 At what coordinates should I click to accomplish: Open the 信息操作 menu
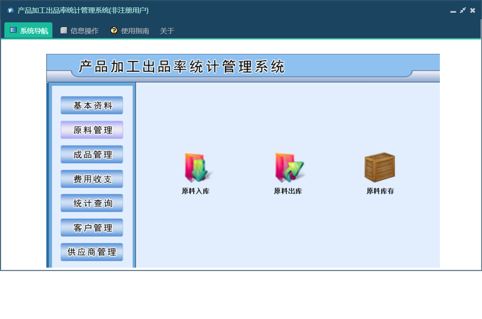point(79,30)
